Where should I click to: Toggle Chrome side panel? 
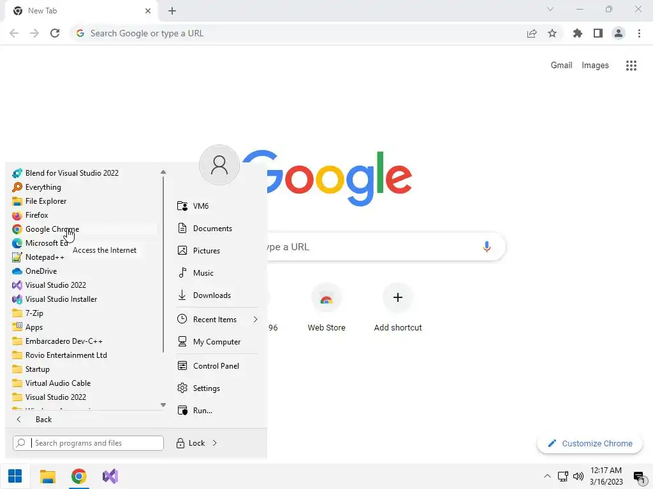[x=598, y=33]
